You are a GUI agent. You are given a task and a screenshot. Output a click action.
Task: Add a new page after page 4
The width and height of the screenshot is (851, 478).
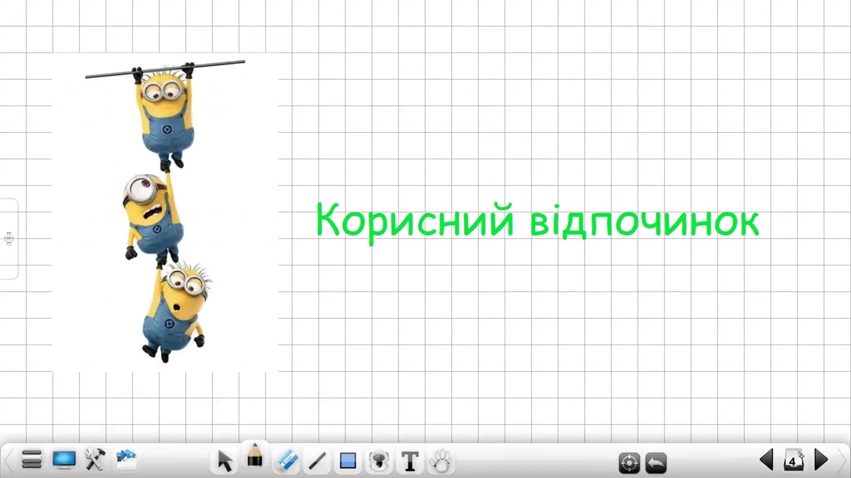pos(793,460)
